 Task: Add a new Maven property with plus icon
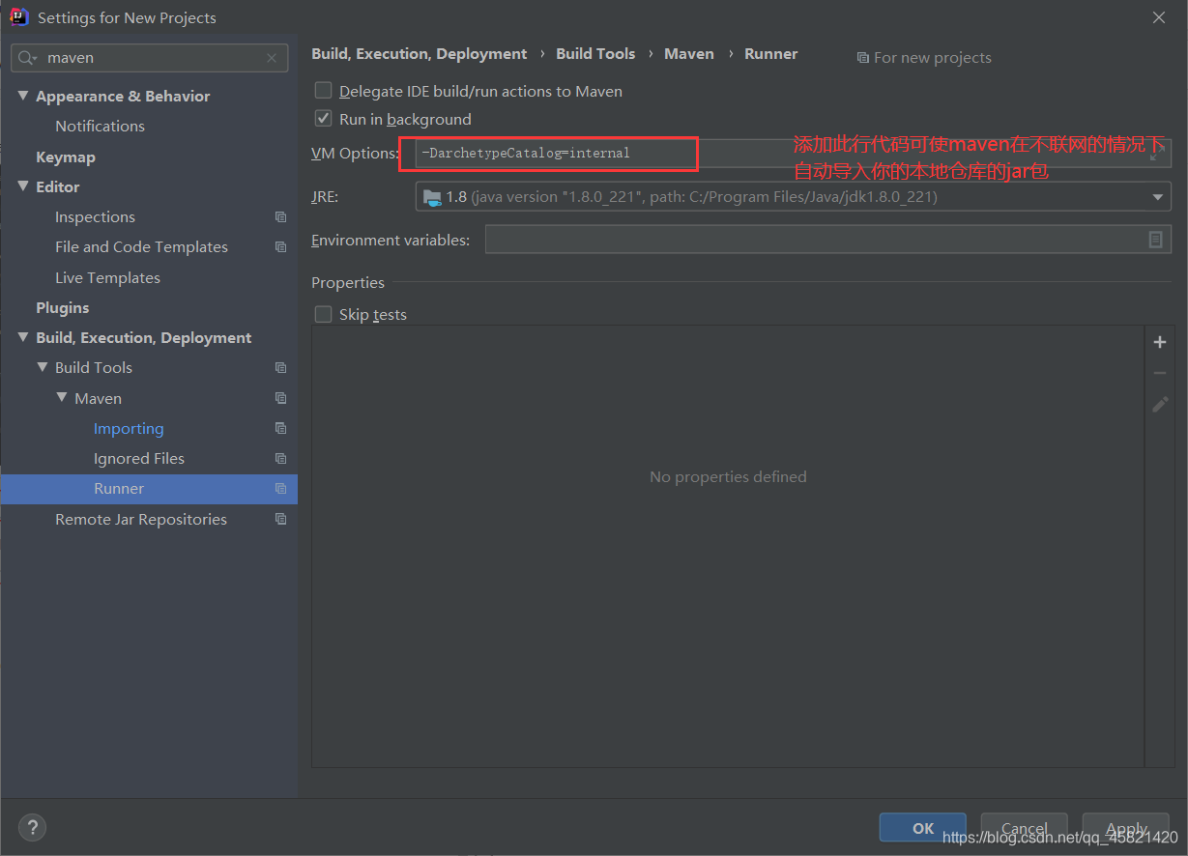1160,342
